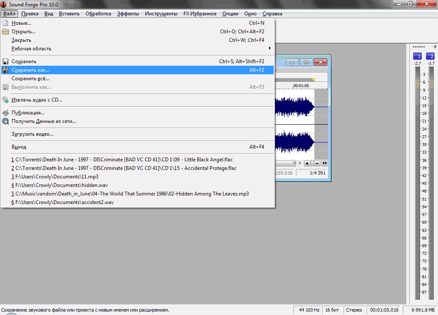Image resolution: width=438 pixels, height=315 pixels.
Task: Close the channel meters panel with X
Action: pos(435,47)
